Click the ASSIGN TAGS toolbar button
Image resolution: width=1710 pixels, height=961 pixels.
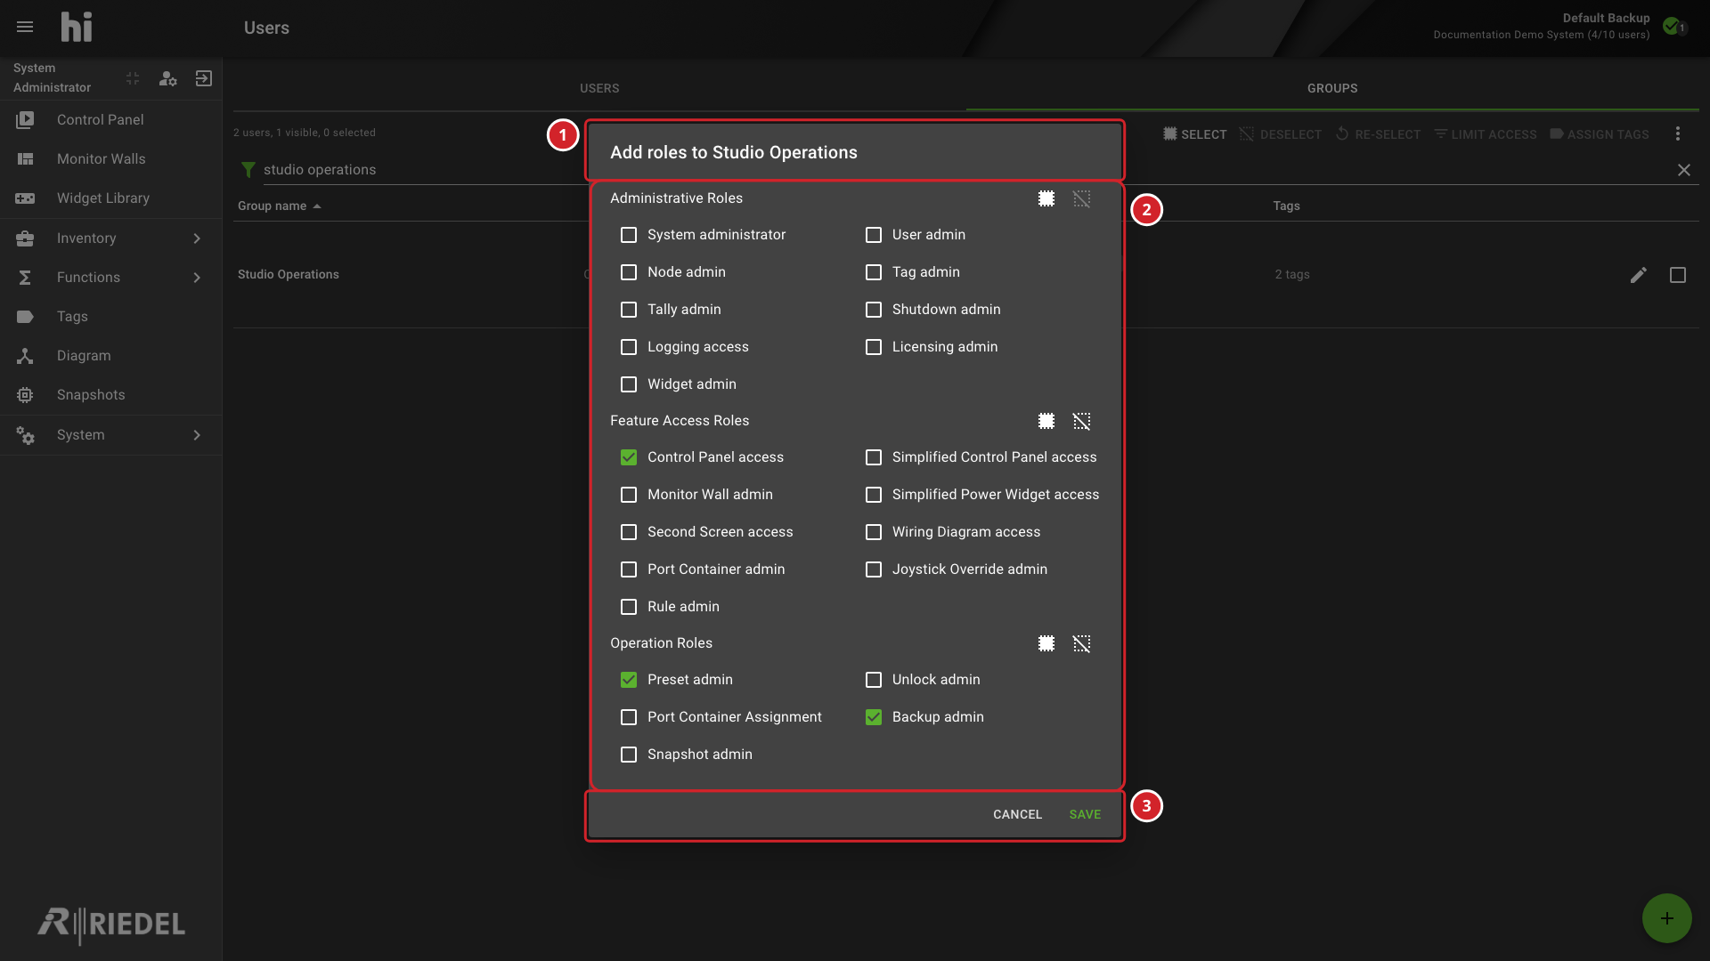[1600, 134]
